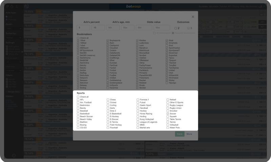The height and width of the screenshot is (162, 271).
Task: Select the Required Bookmakers option
Action: click(173, 33)
